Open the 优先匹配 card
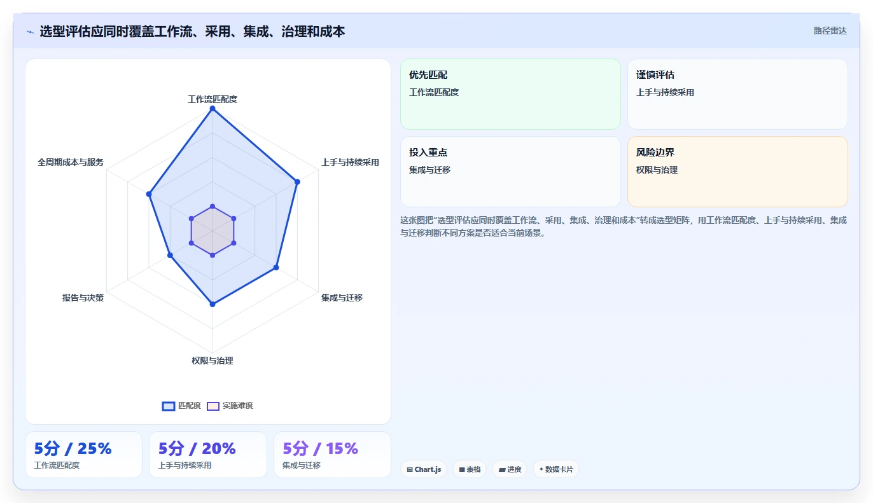The height and width of the screenshot is (503, 873). [x=510, y=94]
